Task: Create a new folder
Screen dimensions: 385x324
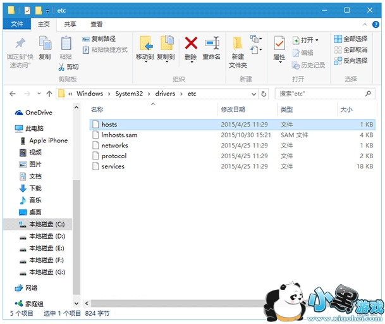Action: pyautogui.click(x=238, y=53)
